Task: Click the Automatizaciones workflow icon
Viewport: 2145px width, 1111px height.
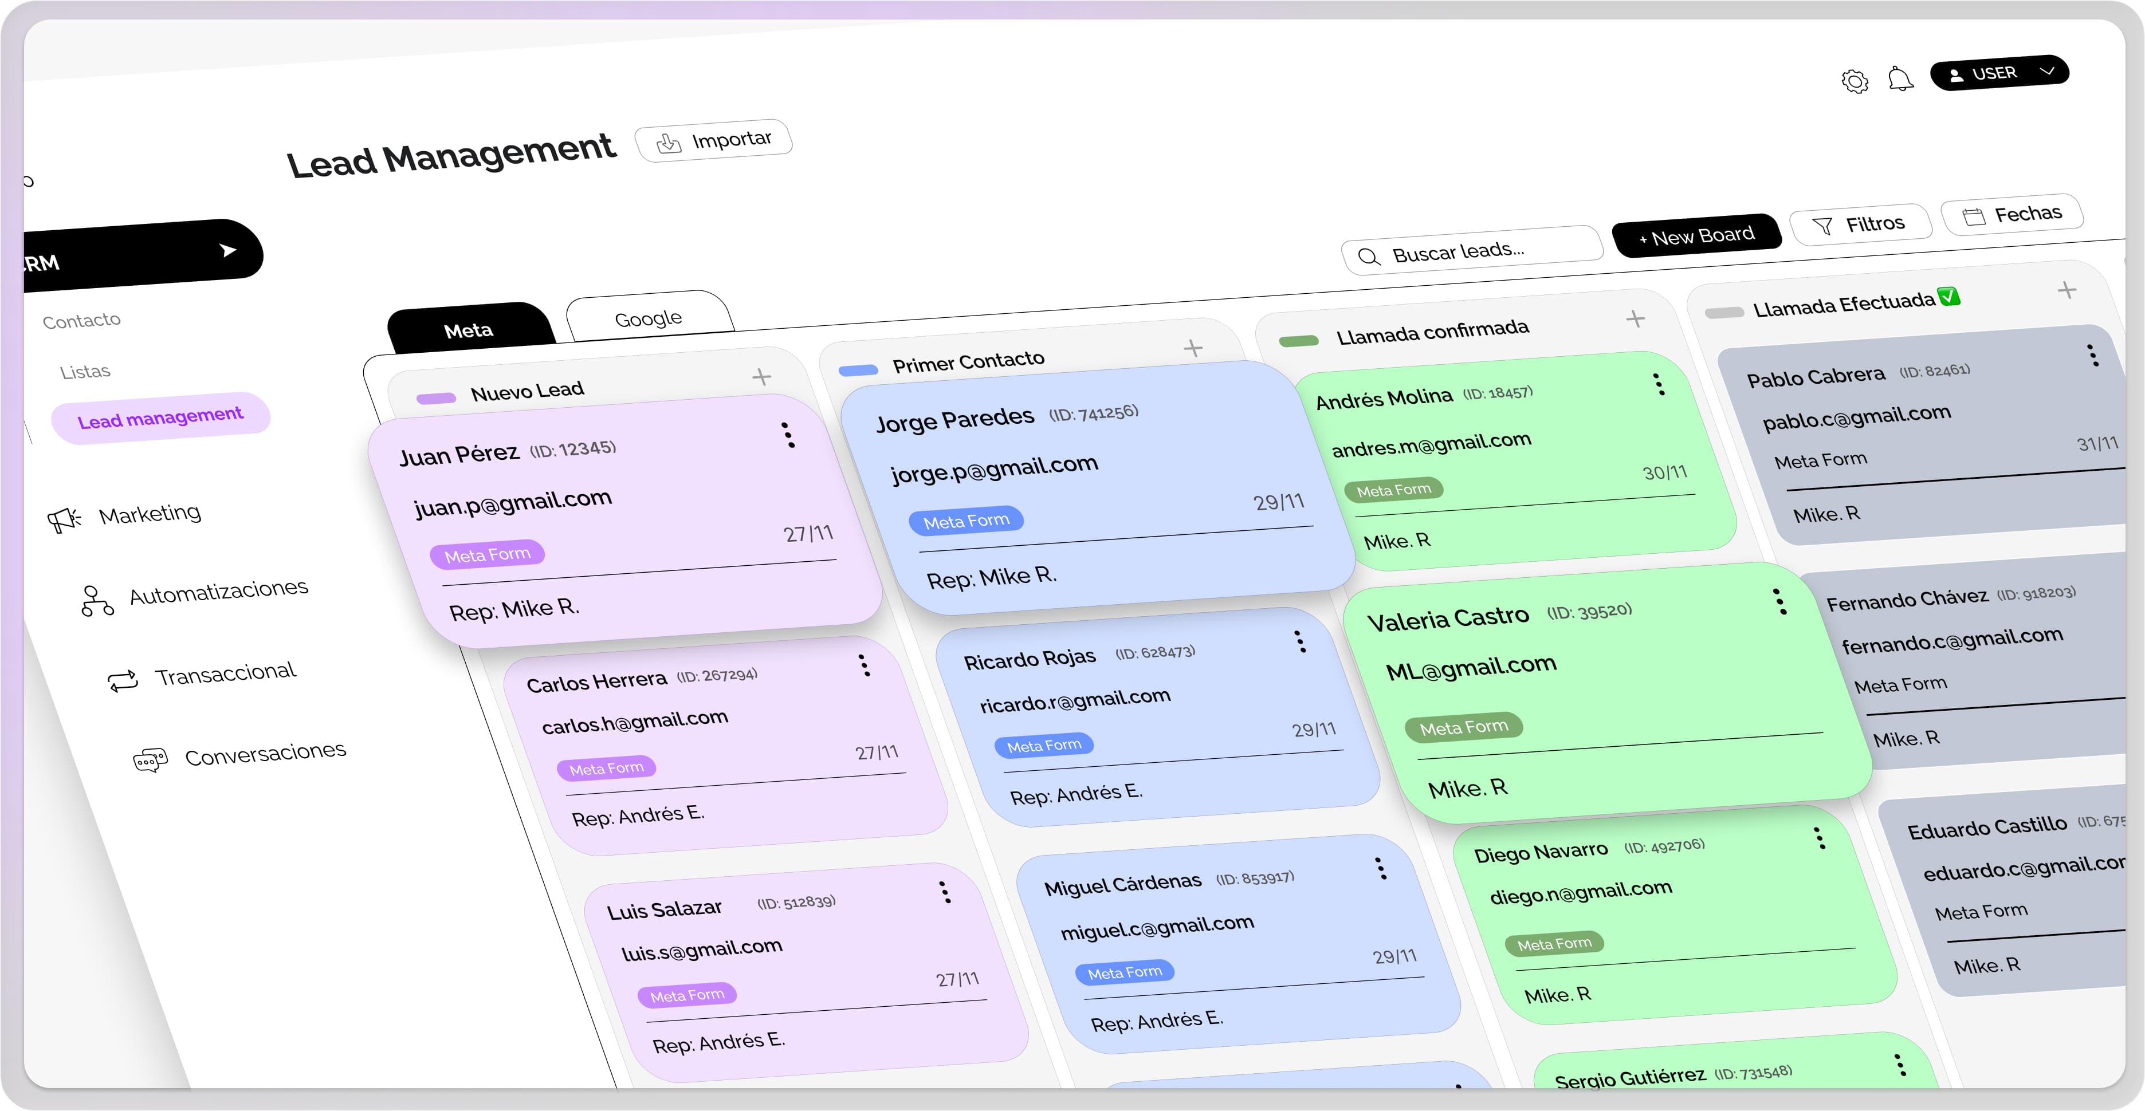Action: 97,600
